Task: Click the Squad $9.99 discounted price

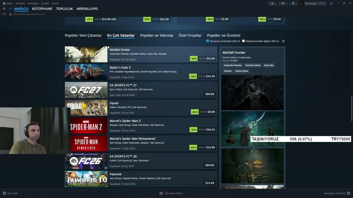Action: point(211,112)
